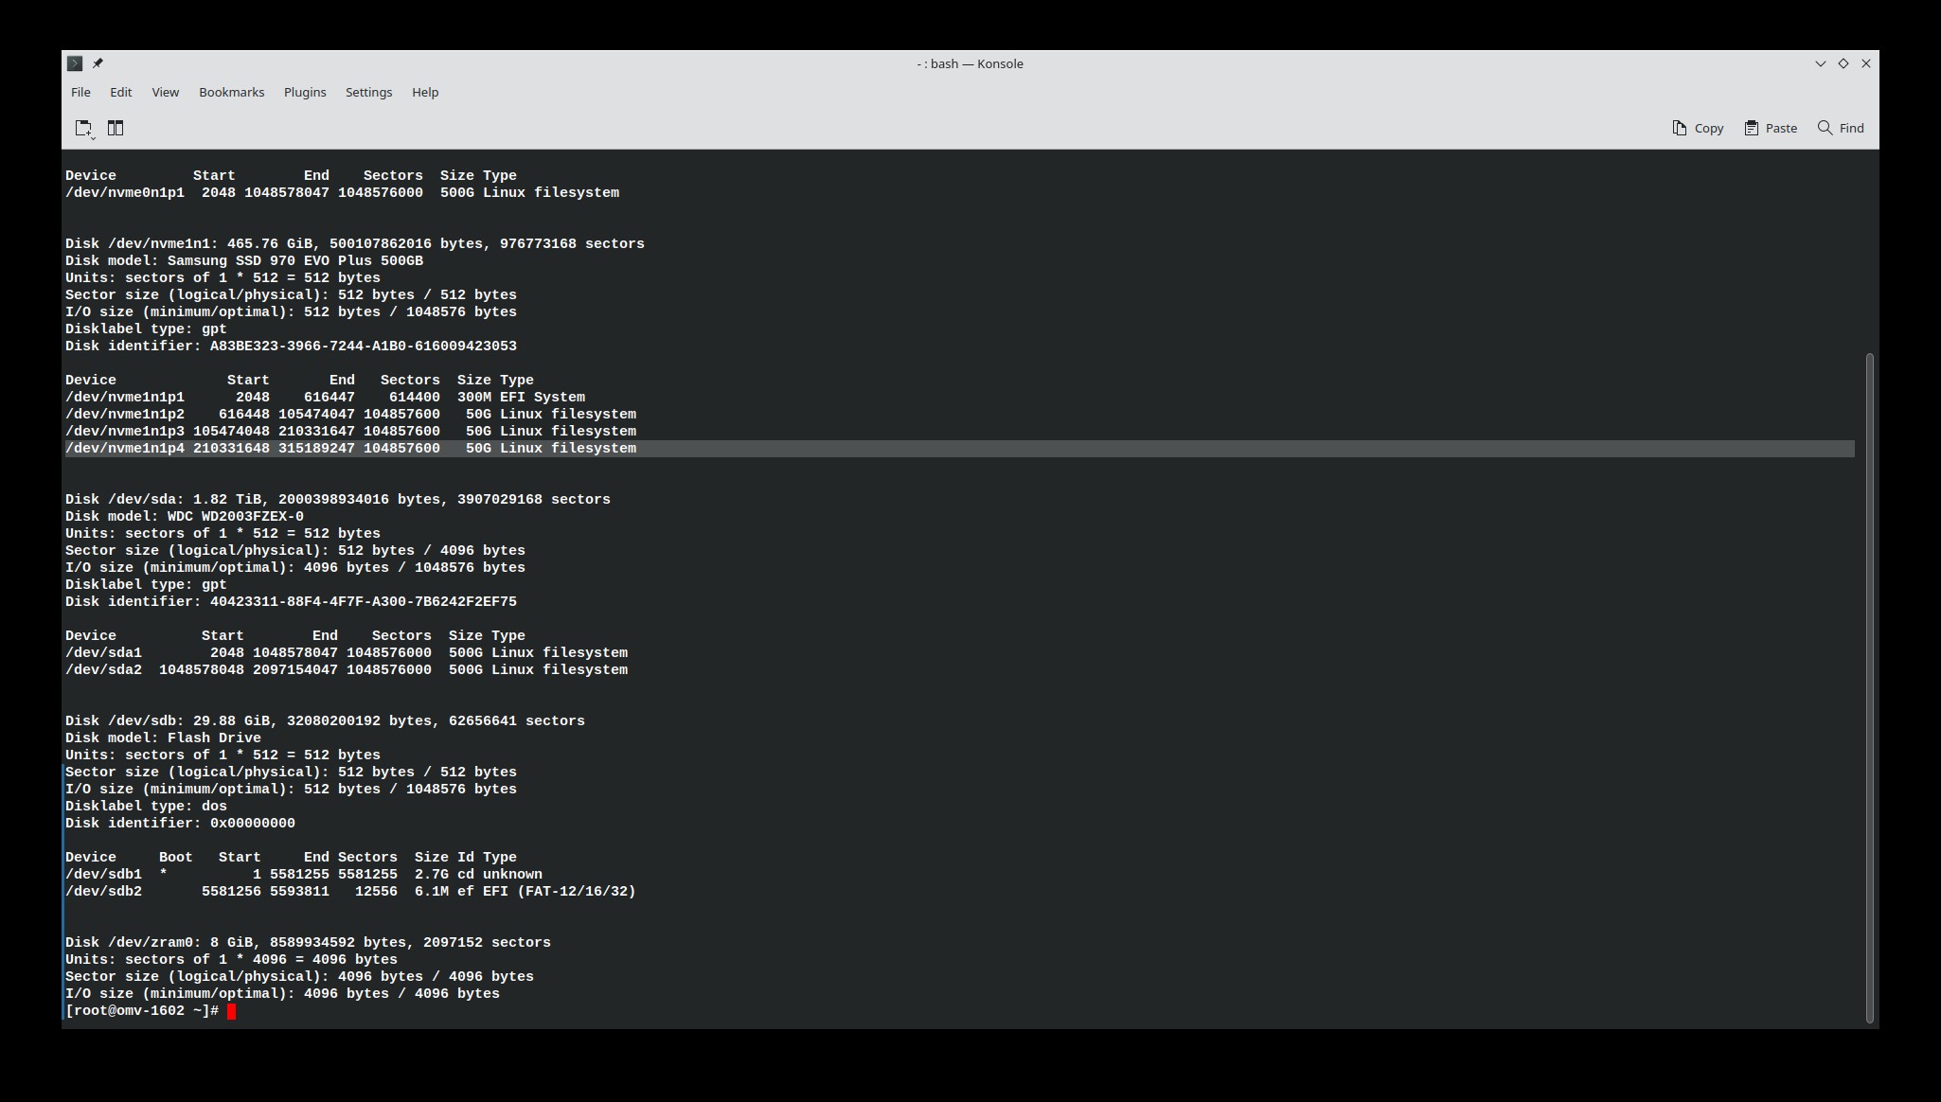Click at the root@omv-1602 prompt cursor
The width and height of the screenshot is (1941, 1102).
[232, 1011]
